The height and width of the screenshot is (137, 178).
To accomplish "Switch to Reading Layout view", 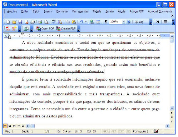I will (x=23, y=126).
